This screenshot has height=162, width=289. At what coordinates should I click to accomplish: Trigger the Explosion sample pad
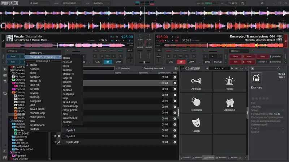tap(196, 103)
